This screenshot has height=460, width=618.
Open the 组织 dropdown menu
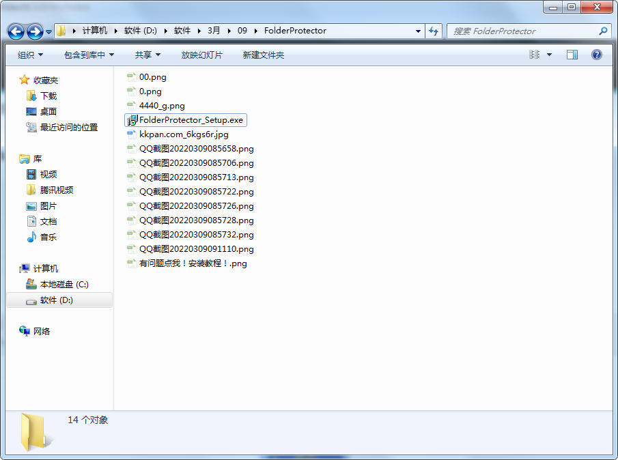30,55
